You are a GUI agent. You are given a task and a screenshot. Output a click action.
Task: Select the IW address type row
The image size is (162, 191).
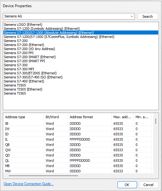click(x=78, y=129)
